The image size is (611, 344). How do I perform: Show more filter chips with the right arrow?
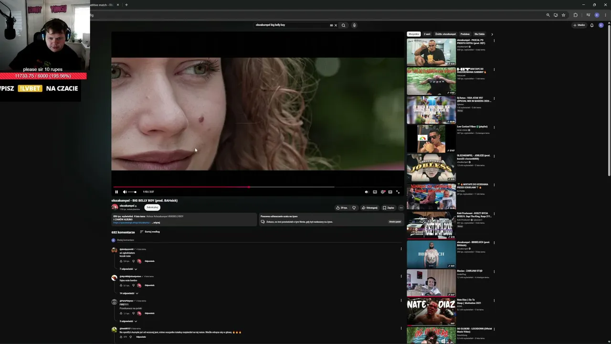tap(492, 34)
